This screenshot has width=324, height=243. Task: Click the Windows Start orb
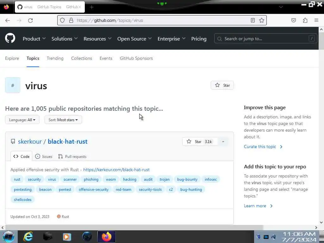pyautogui.click(x=9, y=237)
